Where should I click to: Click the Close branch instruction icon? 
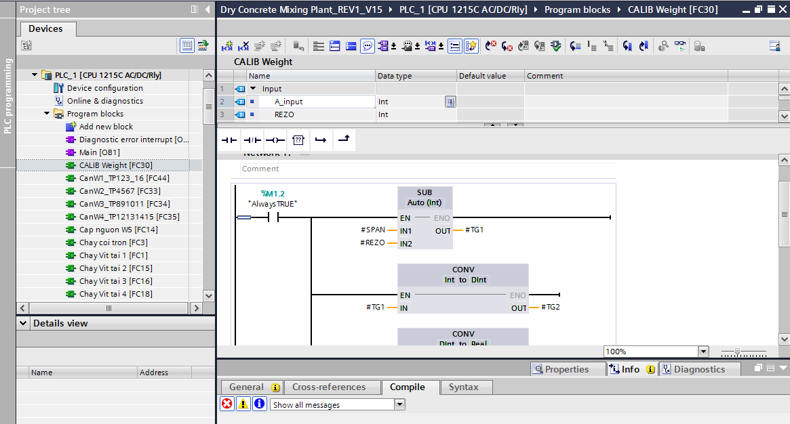tap(344, 140)
